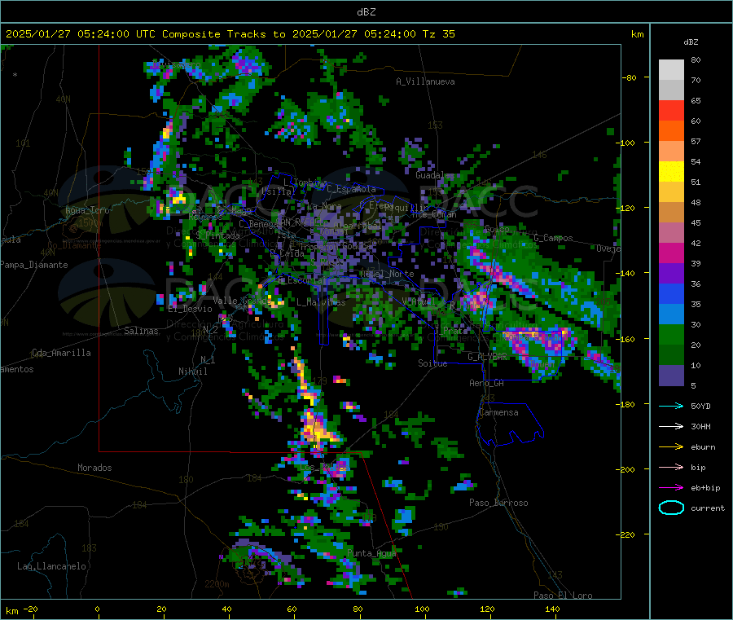Select the bright green 20-30 dBZ color band
This screenshot has height=620, width=733.
(x=671, y=334)
